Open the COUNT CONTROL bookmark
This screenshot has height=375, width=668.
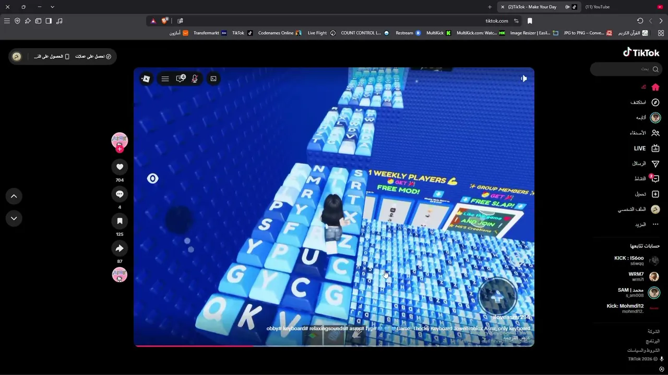[365, 33]
